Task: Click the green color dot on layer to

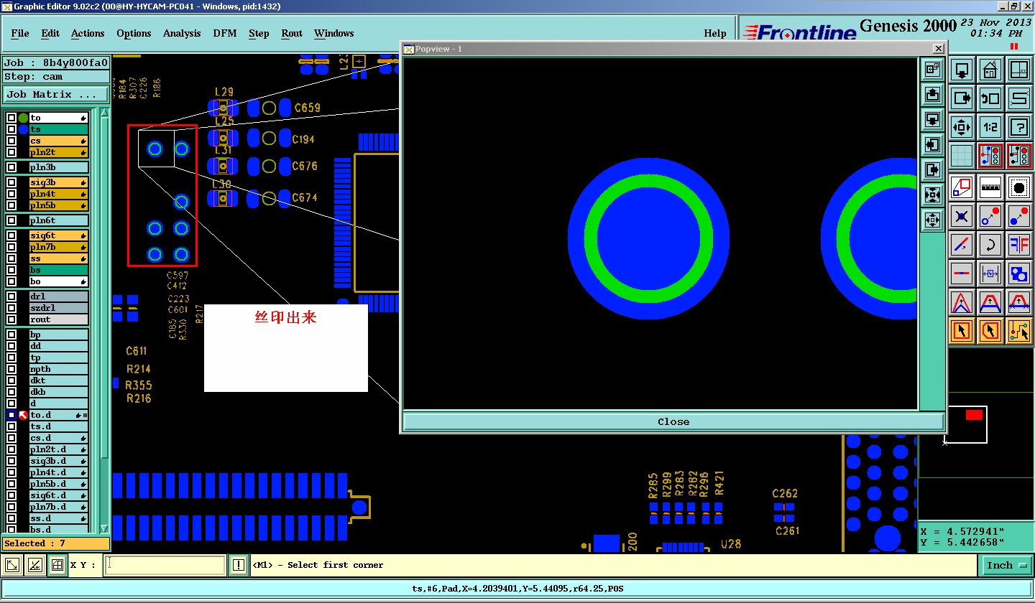Action: pos(23,118)
